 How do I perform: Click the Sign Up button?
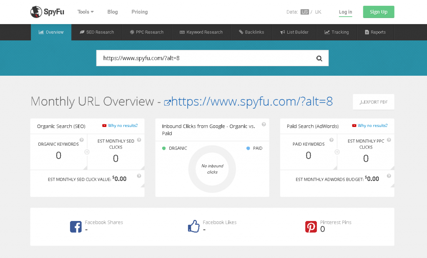coord(379,12)
